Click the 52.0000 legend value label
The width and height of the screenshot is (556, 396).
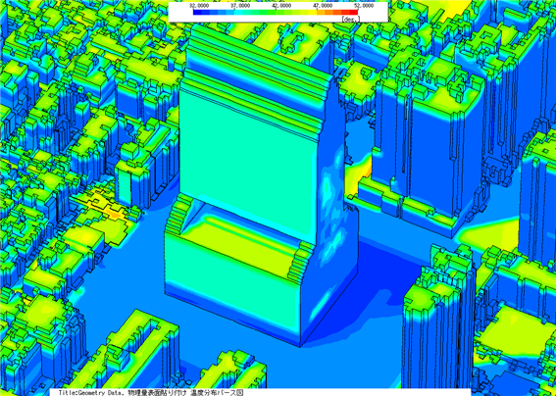coord(364,6)
